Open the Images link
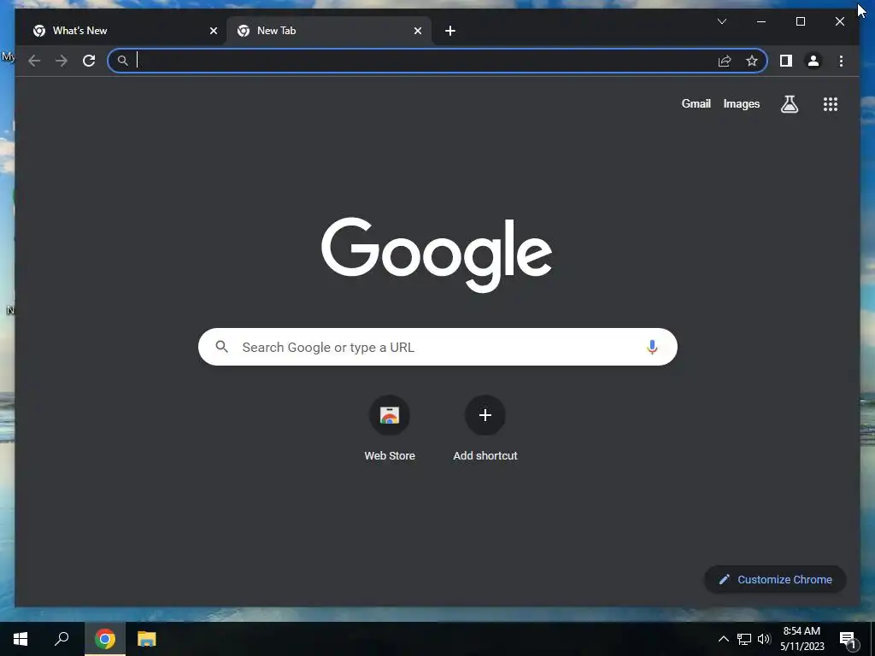 [x=741, y=103]
